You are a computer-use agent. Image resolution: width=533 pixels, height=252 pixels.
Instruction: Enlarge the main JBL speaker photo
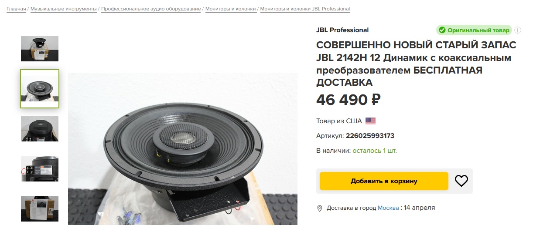(x=183, y=149)
